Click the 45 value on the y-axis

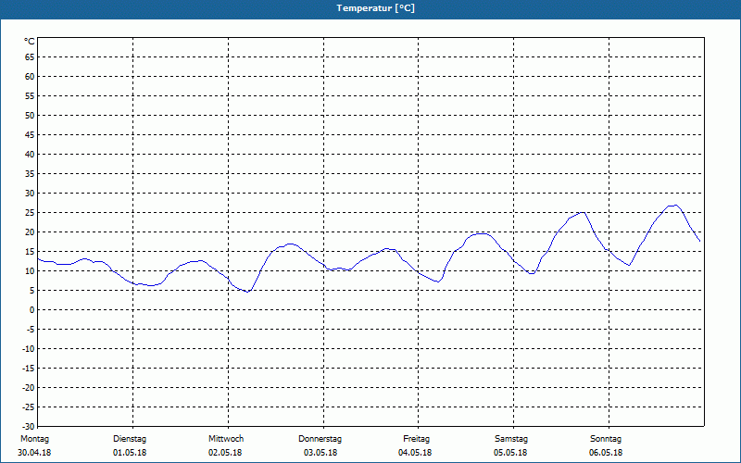click(x=30, y=134)
